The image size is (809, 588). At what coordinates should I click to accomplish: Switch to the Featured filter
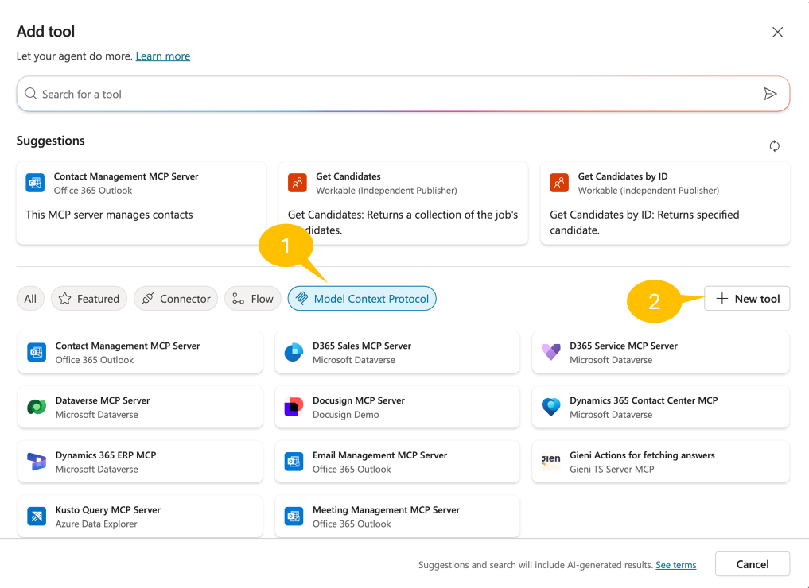coord(89,299)
